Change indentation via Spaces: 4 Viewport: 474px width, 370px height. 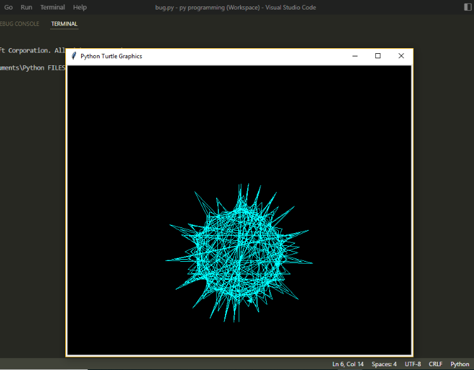click(384, 364)
